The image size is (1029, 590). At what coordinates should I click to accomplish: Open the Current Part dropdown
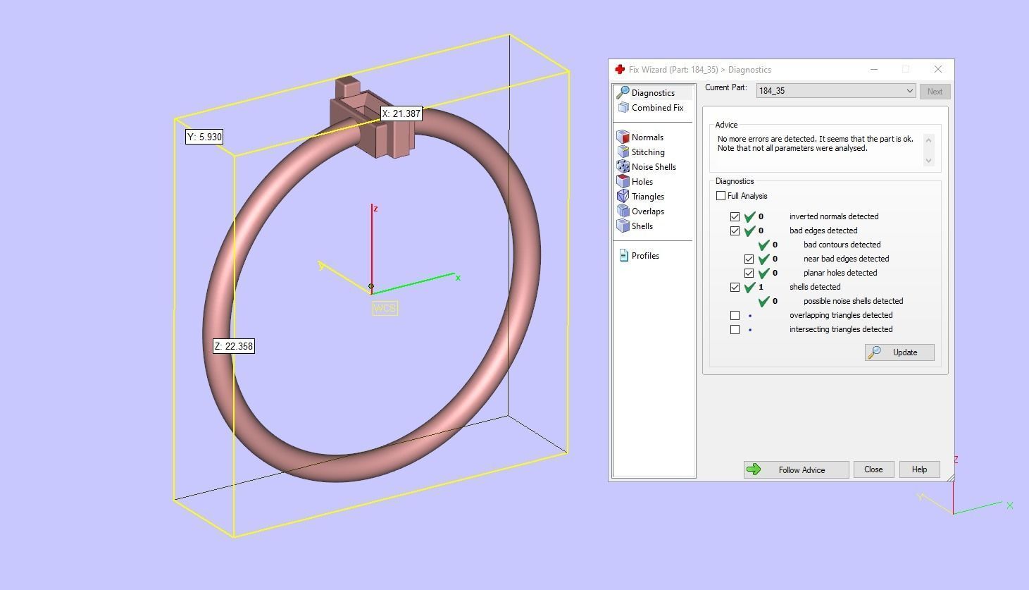coord(836,91)
